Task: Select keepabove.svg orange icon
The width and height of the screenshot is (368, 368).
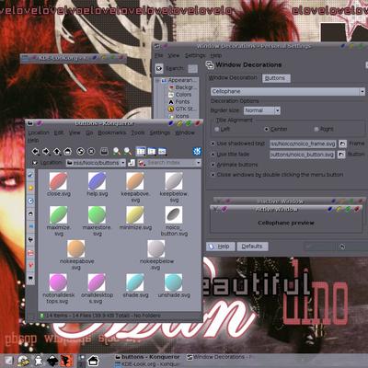Action: pyautogui.click(x=135, y=187)
